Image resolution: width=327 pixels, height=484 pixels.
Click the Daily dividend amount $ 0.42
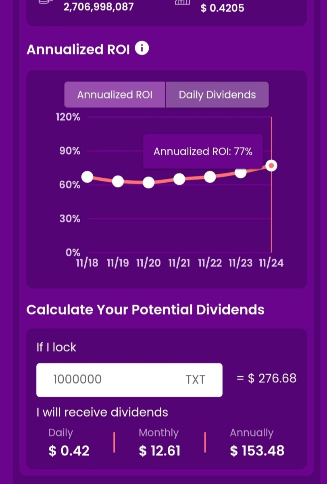pyautogui.click(x=69, y=451)
